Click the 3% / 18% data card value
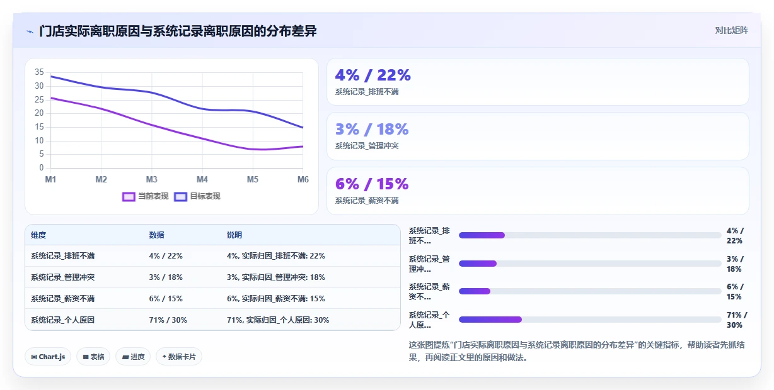Screen dimensions: 774x390 click(372, 129)
